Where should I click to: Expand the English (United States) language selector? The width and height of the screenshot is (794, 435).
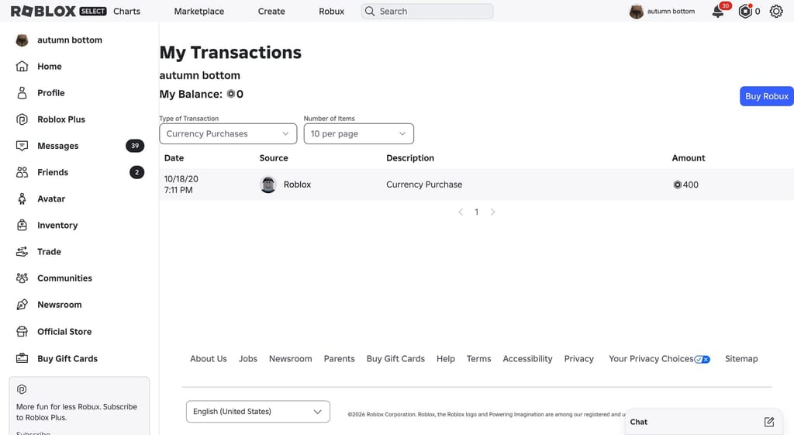(257, 412)
